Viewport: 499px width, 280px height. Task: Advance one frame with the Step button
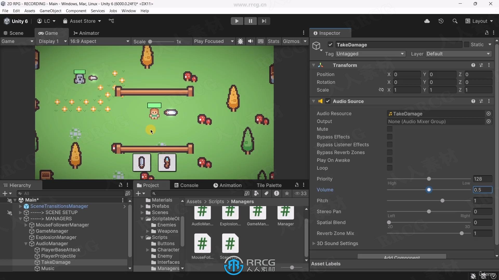click(x=264, y=21)
